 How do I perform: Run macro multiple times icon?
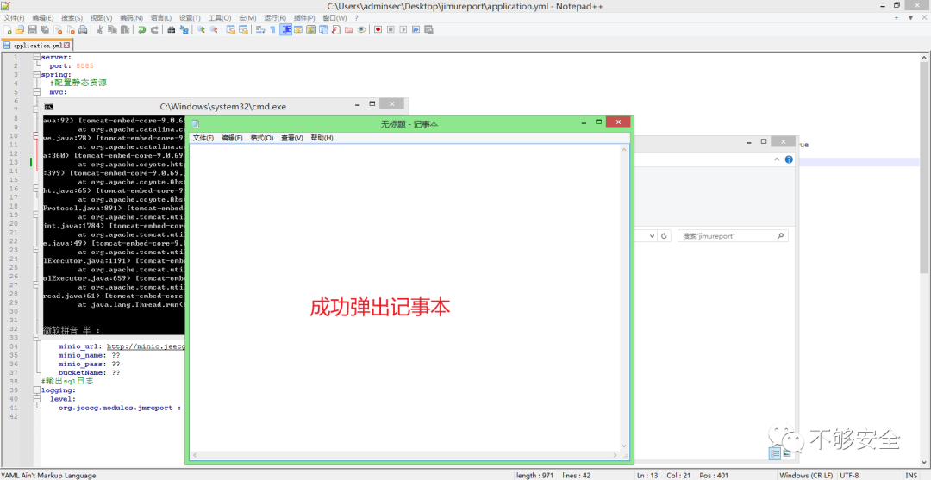pos(416,29)
